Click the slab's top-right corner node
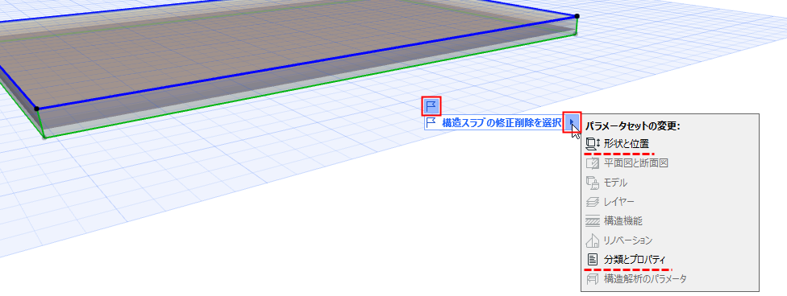Viewport: 787px width, 296px height. (577, 16)
